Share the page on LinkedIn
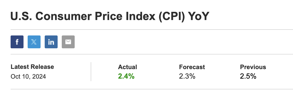The width and height of the screenshot is (293, 93). tap(51, 42)
